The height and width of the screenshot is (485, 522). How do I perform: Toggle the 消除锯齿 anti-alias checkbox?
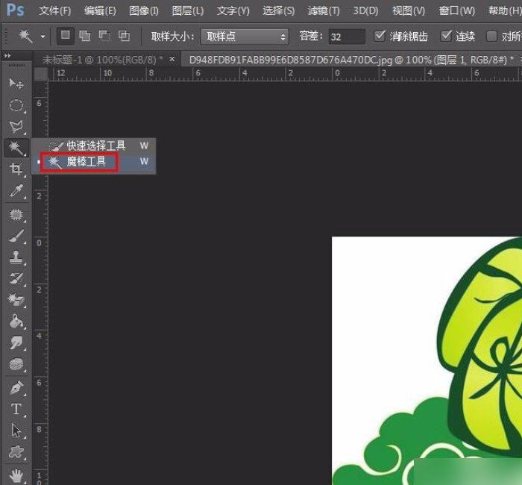coord(380,36)
